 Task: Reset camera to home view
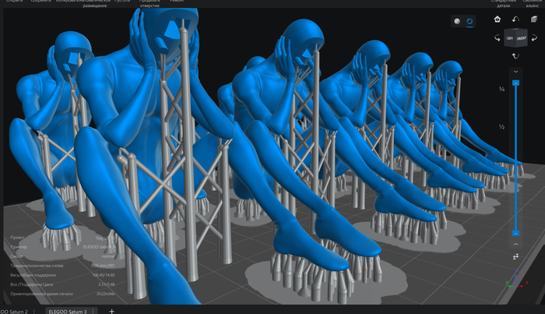(x=498, y=19)
